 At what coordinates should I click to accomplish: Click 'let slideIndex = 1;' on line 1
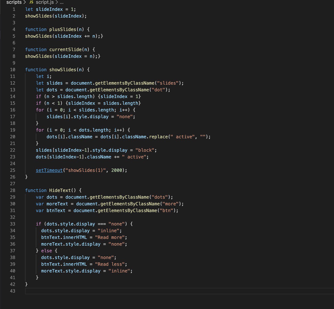50,9
